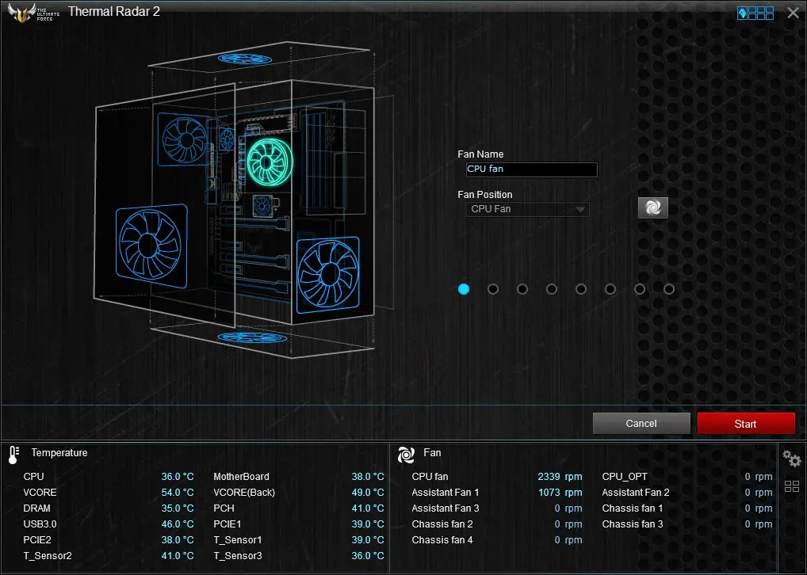Click the Temperature section heading

coord(59,452)
